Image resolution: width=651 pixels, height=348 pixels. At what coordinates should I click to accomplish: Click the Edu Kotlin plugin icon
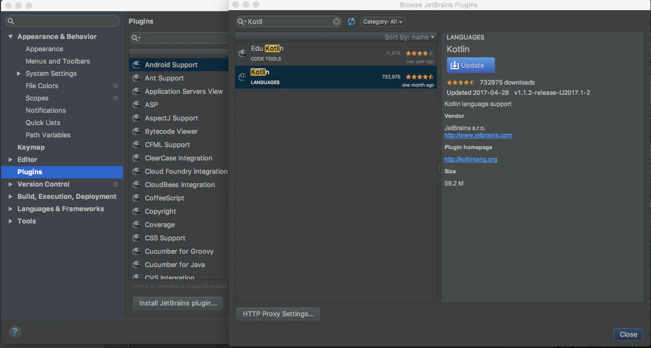(x=243, y=53)
